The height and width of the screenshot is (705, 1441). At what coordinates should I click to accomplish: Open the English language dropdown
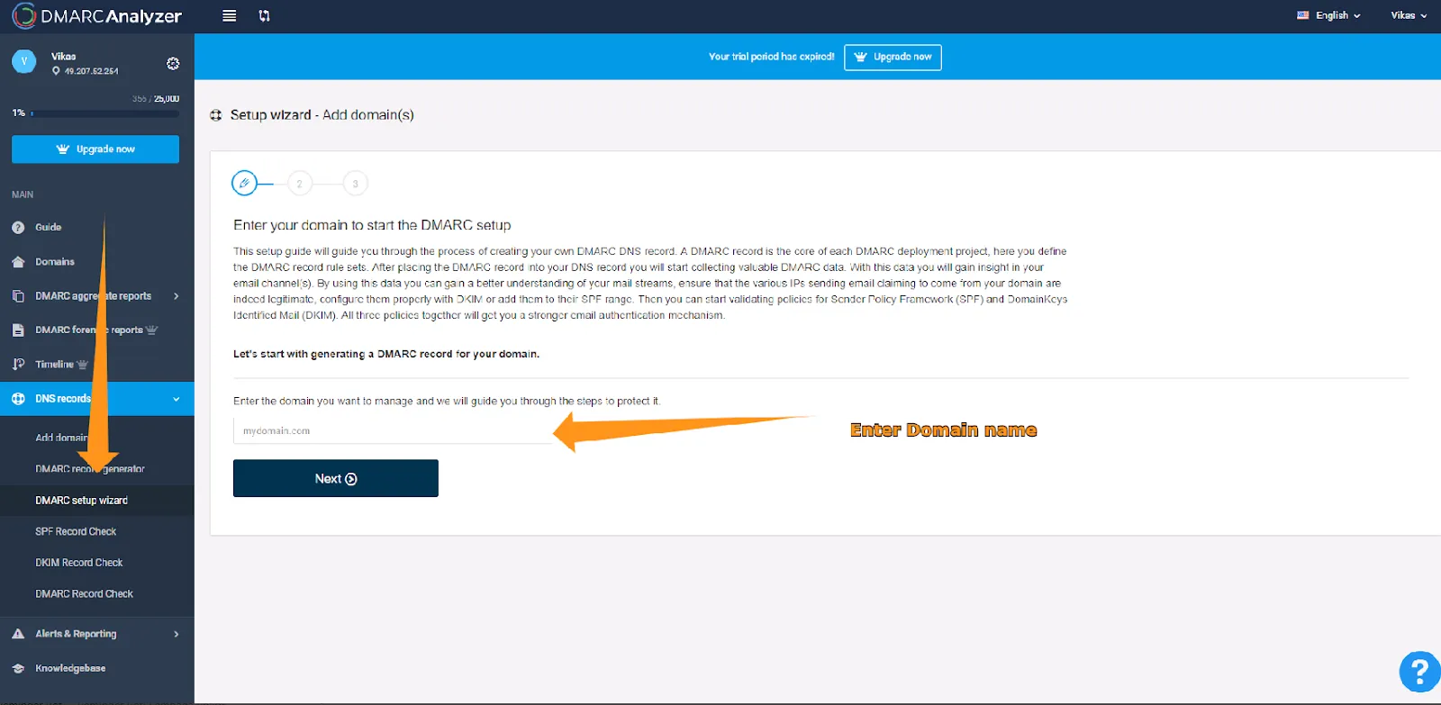[x=1337, y=15]
